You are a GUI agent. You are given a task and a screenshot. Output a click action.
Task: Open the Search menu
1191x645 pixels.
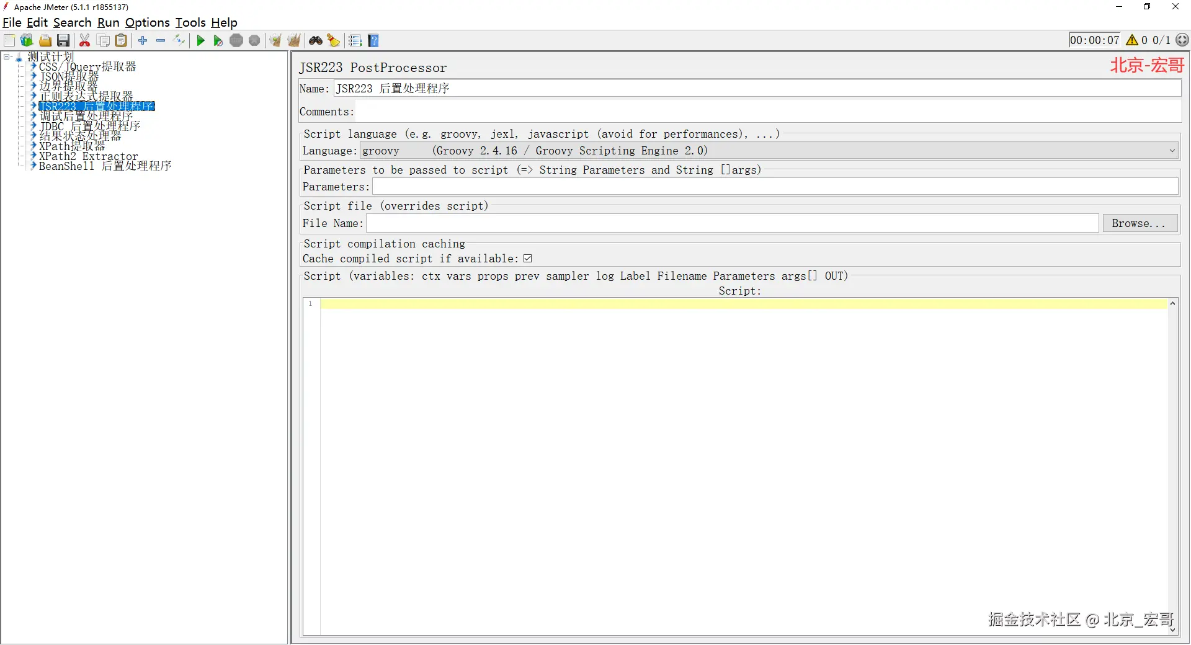coord(72,23)
